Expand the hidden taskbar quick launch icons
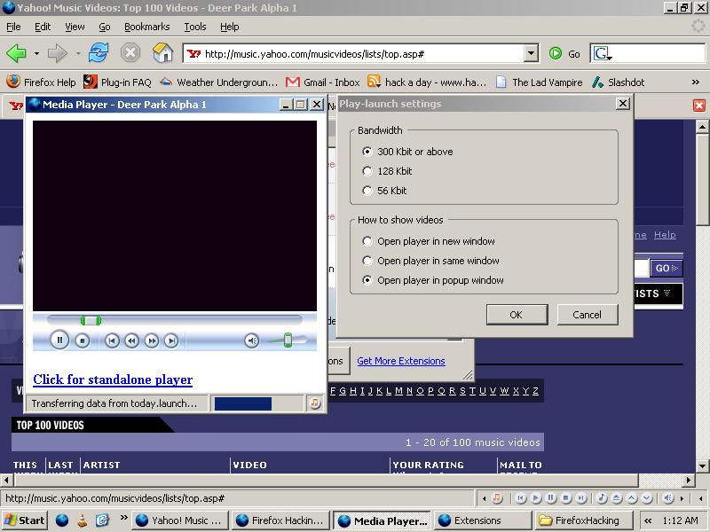The width and height of the screenshot is (710, 532). tap(123, 519)
